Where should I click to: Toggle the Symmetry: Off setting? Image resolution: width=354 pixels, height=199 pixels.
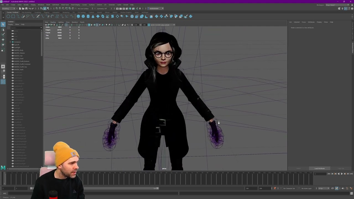click(102, 9)
